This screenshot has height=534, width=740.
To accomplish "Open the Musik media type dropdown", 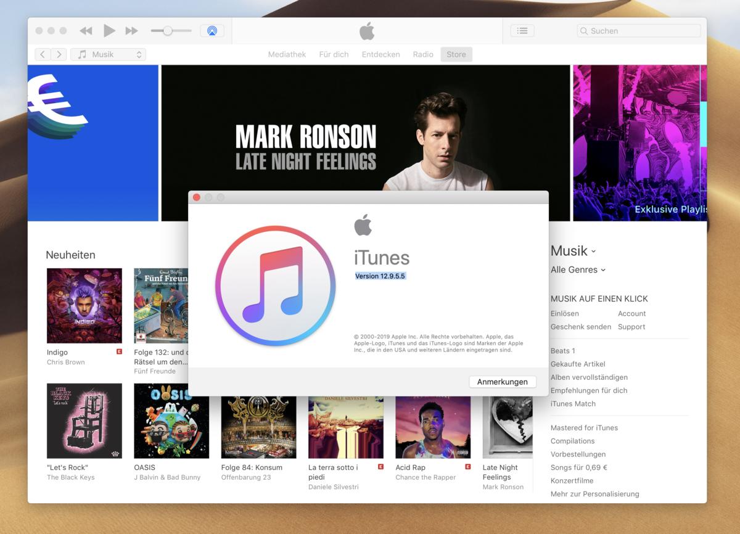I will (109, 54).
